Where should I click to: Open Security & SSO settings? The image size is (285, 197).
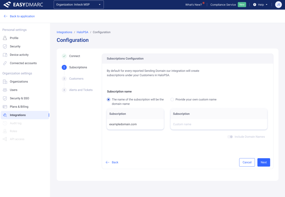click(x=20, y=98)
